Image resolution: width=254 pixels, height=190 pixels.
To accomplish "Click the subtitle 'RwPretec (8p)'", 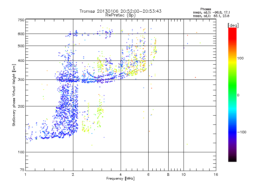I will (120, 15).
